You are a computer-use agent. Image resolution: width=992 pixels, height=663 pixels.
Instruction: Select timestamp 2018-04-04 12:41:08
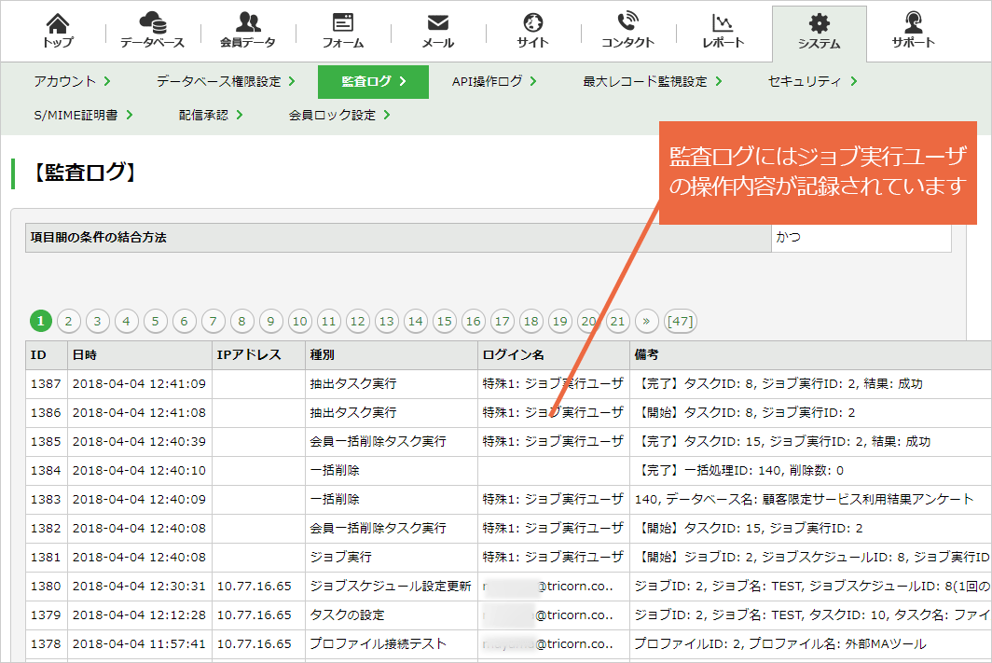[139, 413]
